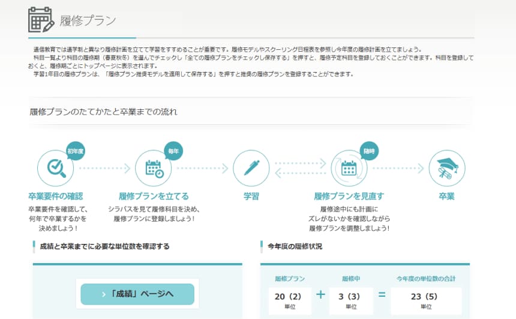
Task: Click the 履修プラン 20 (2) credit box
Action: tap(290, 300)
